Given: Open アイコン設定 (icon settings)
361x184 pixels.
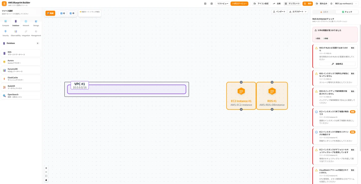Looking at the screenshot, I should pyautogui.click(x=261, y=4).
